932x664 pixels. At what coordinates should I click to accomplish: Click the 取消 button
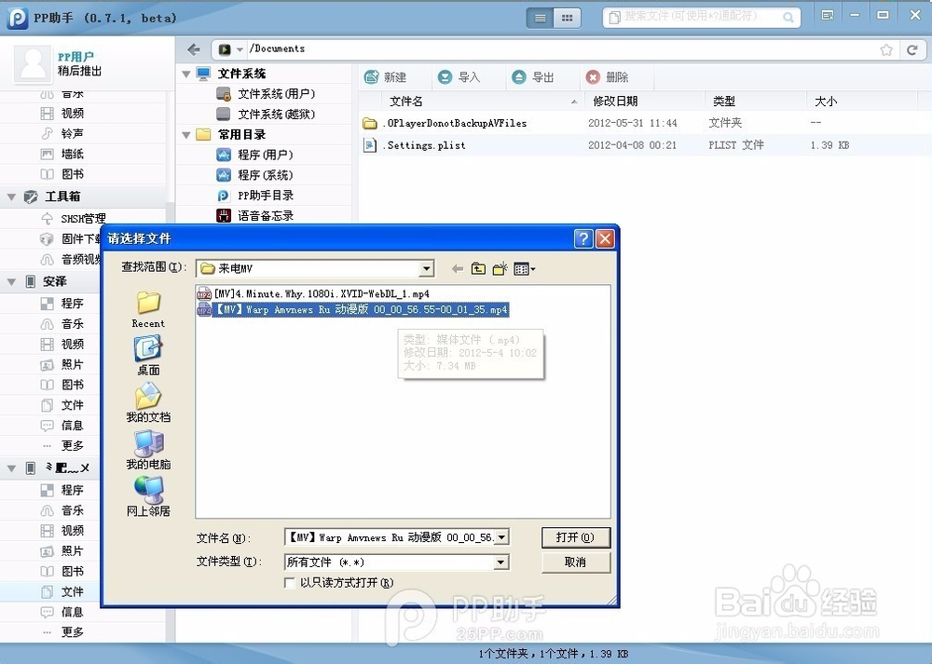point(575,562)
